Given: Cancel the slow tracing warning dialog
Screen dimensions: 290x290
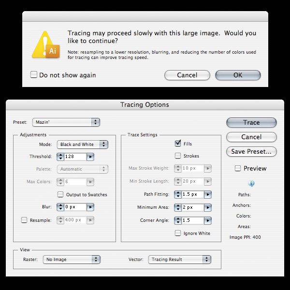Looking at the screenshot, I should (187, 75).
